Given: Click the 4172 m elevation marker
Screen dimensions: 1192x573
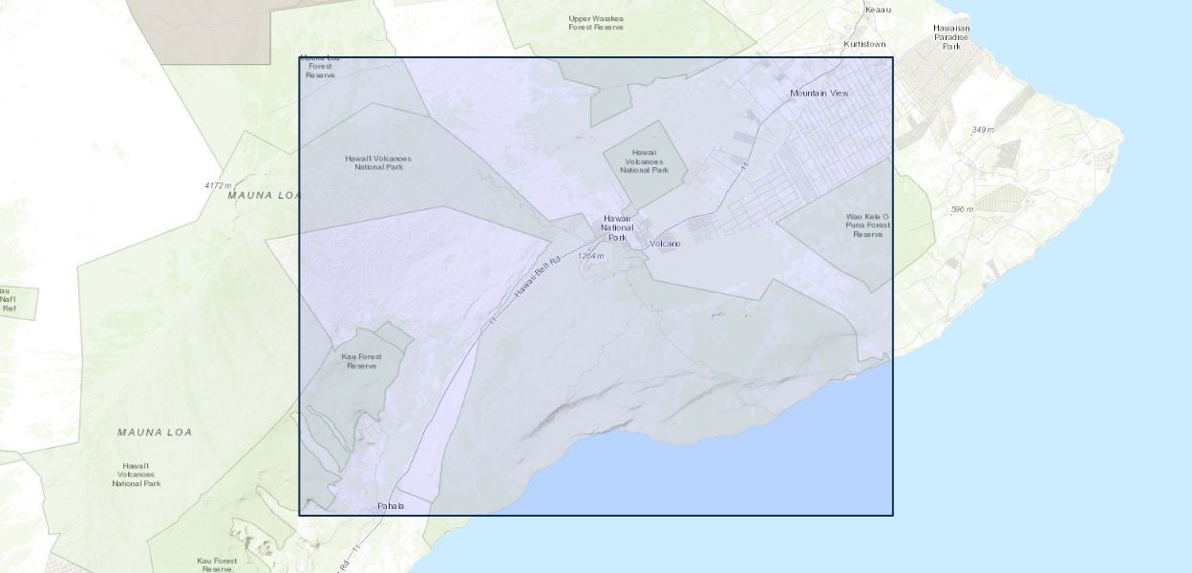Looking at the screenshot, I should pos(219,185).
